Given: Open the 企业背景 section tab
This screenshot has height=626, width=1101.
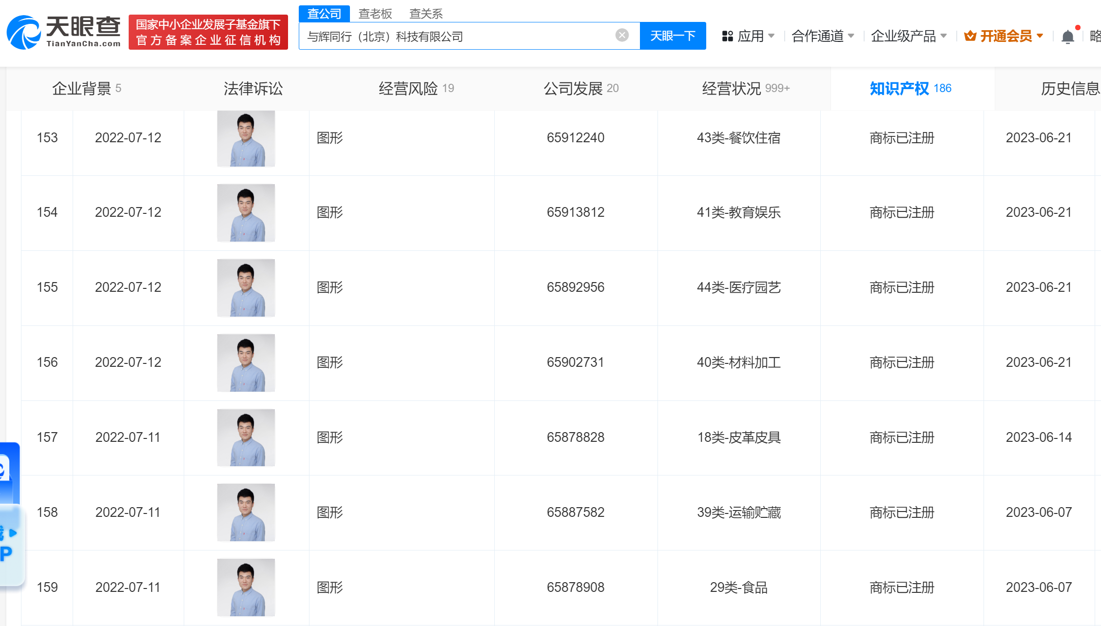Looking at the screenshot, I should [x=86, y=89].
